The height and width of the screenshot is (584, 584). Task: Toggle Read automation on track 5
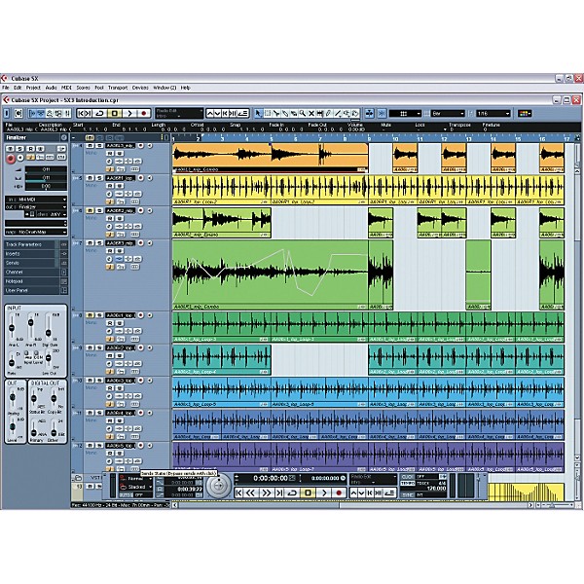(110, 186)
